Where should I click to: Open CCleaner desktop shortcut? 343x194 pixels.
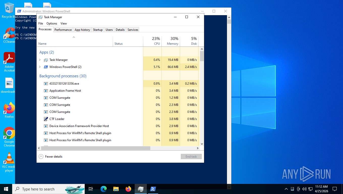coord(9,35)
